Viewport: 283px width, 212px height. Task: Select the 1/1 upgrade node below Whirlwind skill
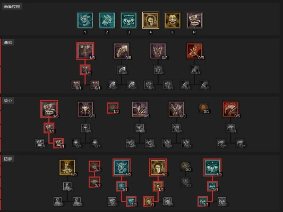point(49,128)
